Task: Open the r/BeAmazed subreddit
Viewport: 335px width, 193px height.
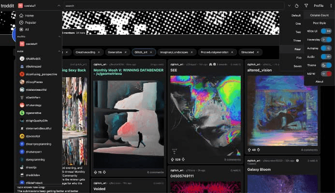Action: (x=30, y=67)
